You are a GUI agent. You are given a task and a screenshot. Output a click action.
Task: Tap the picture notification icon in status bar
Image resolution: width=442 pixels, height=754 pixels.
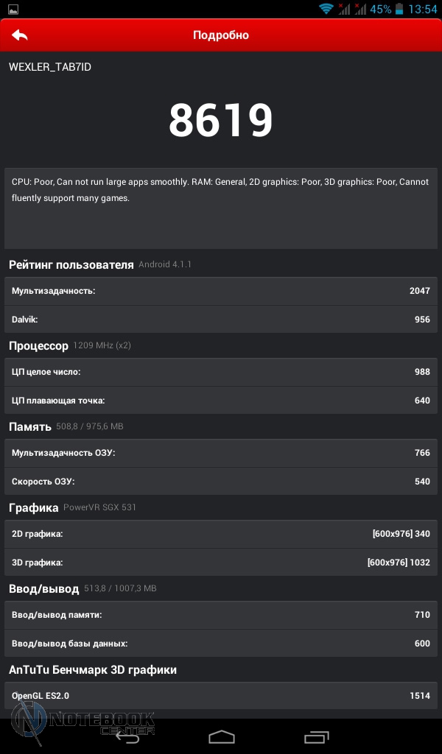13,9
